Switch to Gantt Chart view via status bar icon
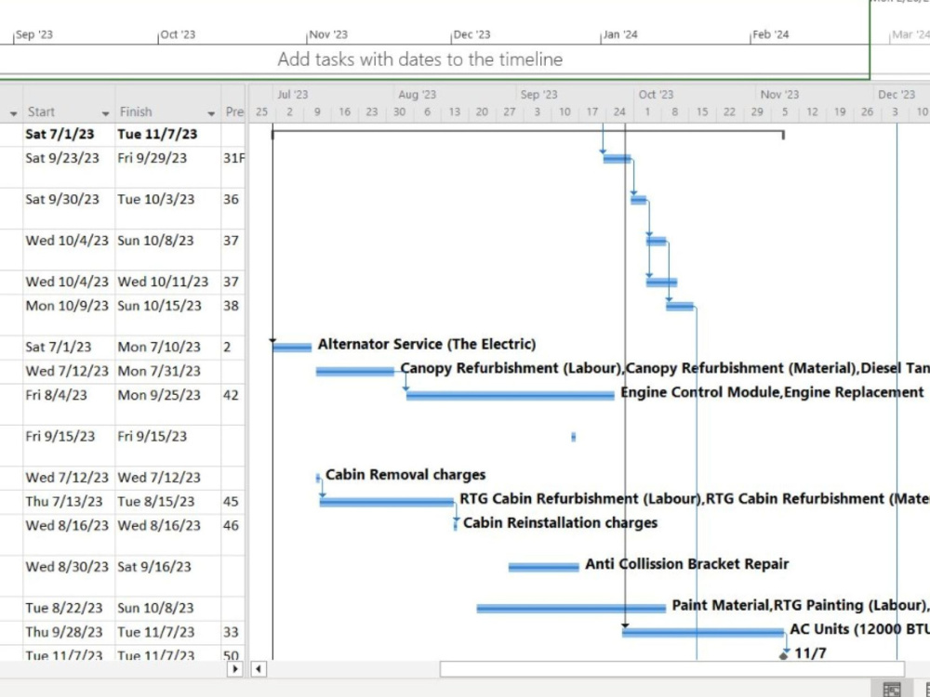The height and width of the screenshot is (697, 930). point(892,690)
